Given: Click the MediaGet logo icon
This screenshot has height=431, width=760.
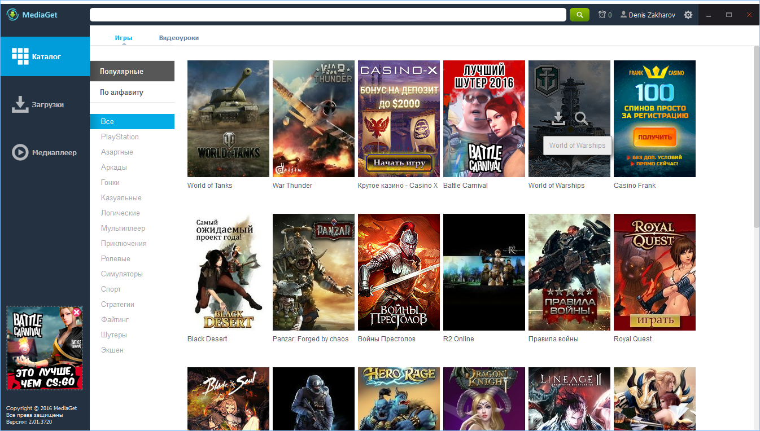Looking at the screenshot, I should click(x=13, y=15).
